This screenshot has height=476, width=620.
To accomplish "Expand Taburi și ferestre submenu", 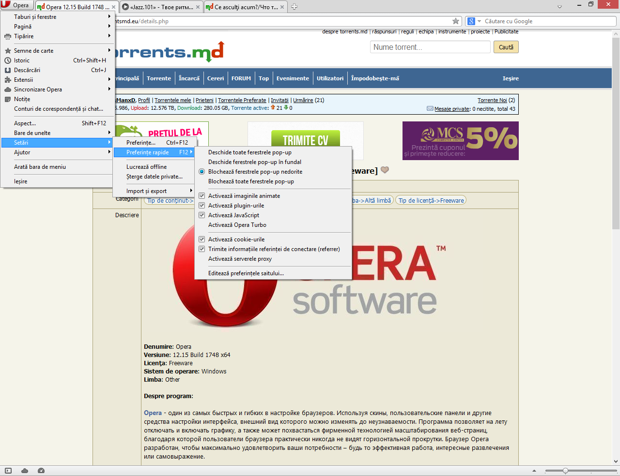I will (x=57, y=17).
